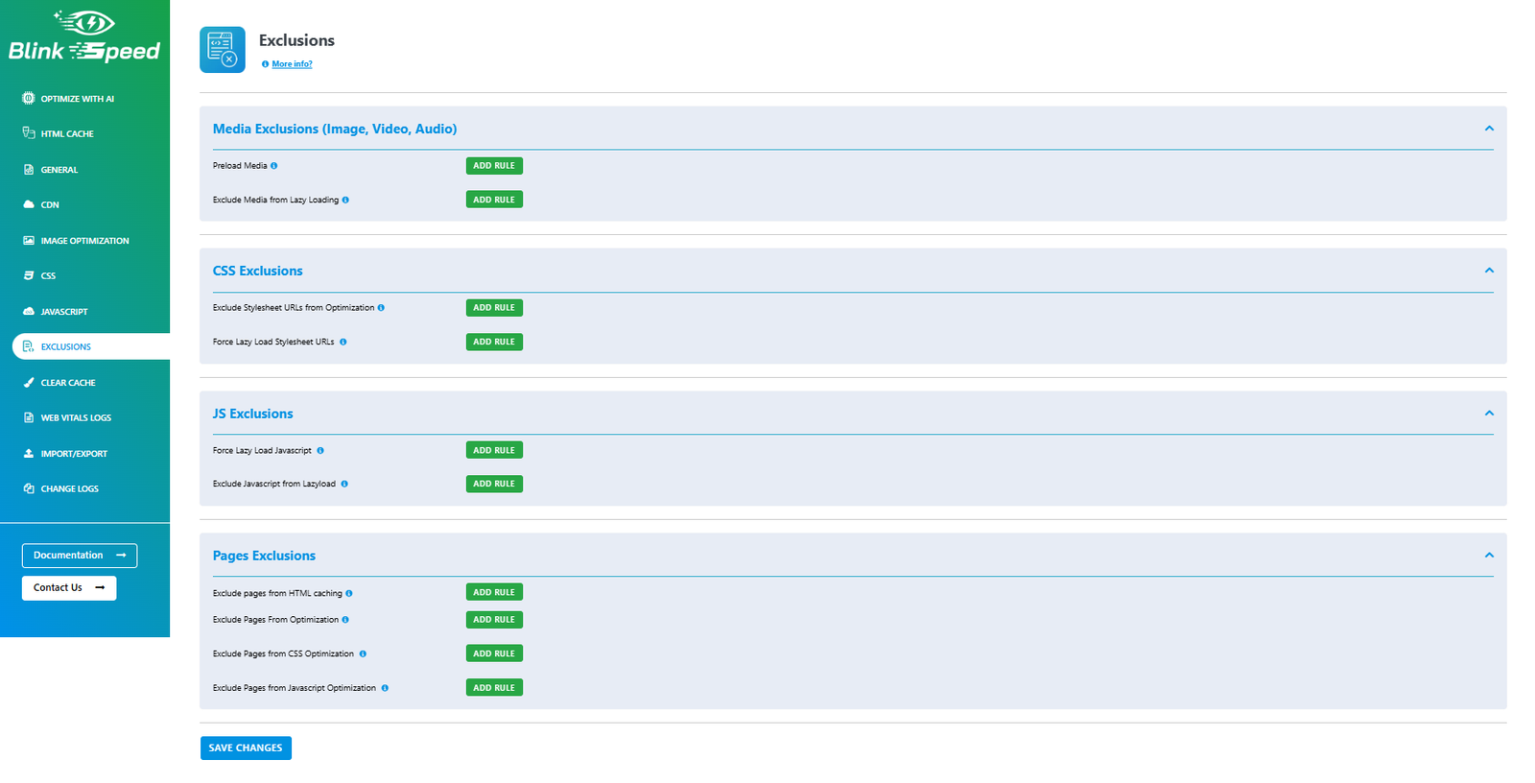1535x783 pixels.
Task: Click the Save Changes button
Action: click(x=246, y=748)
